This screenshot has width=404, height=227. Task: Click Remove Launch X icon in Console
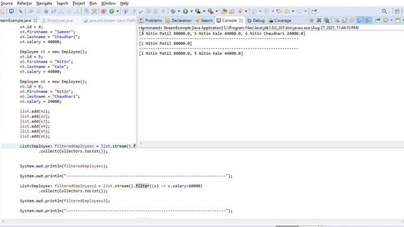point(319,20)
